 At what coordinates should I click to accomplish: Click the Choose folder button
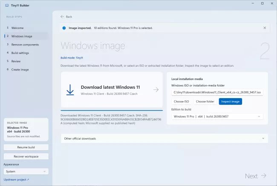pyautogui.click(x=205, y=101)
